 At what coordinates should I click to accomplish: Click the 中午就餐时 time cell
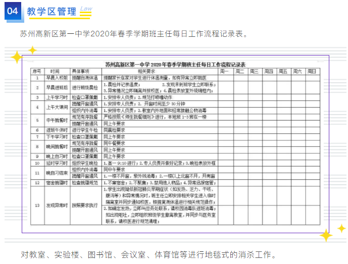pyautogui.click(x=57, y=120)
